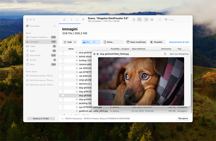Open Partizione persa "Rome..."

(41, 80)
